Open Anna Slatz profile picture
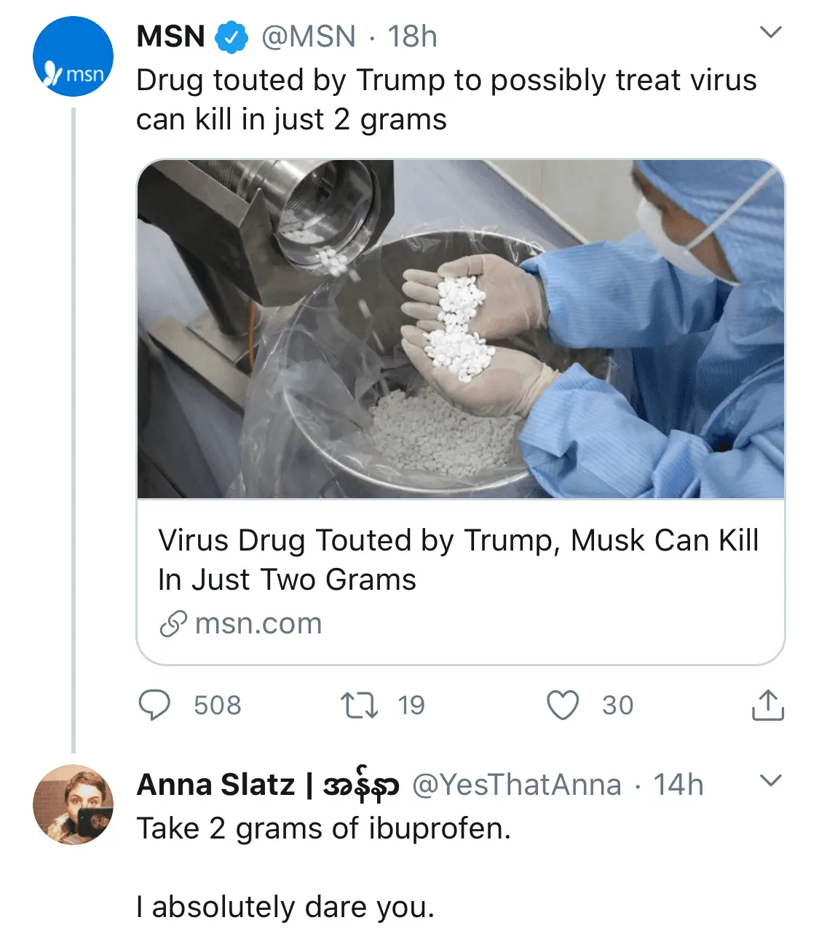 coord(74,804)
